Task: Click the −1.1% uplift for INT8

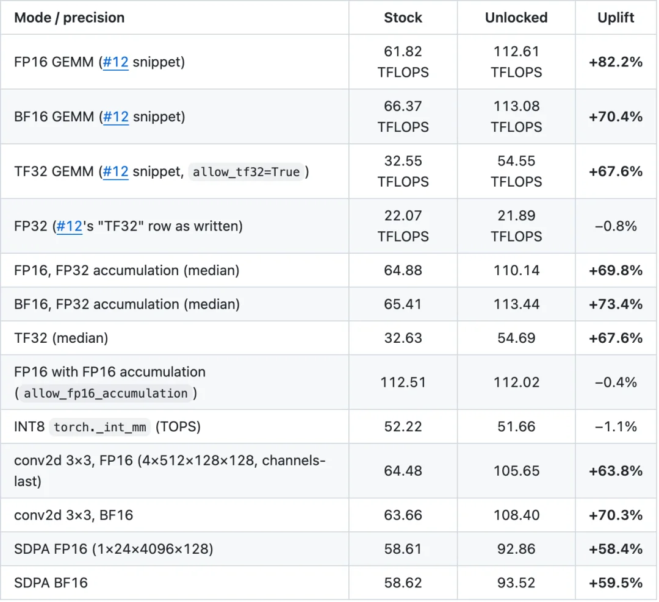Action: pyautogui.click(x=616, y=427)
